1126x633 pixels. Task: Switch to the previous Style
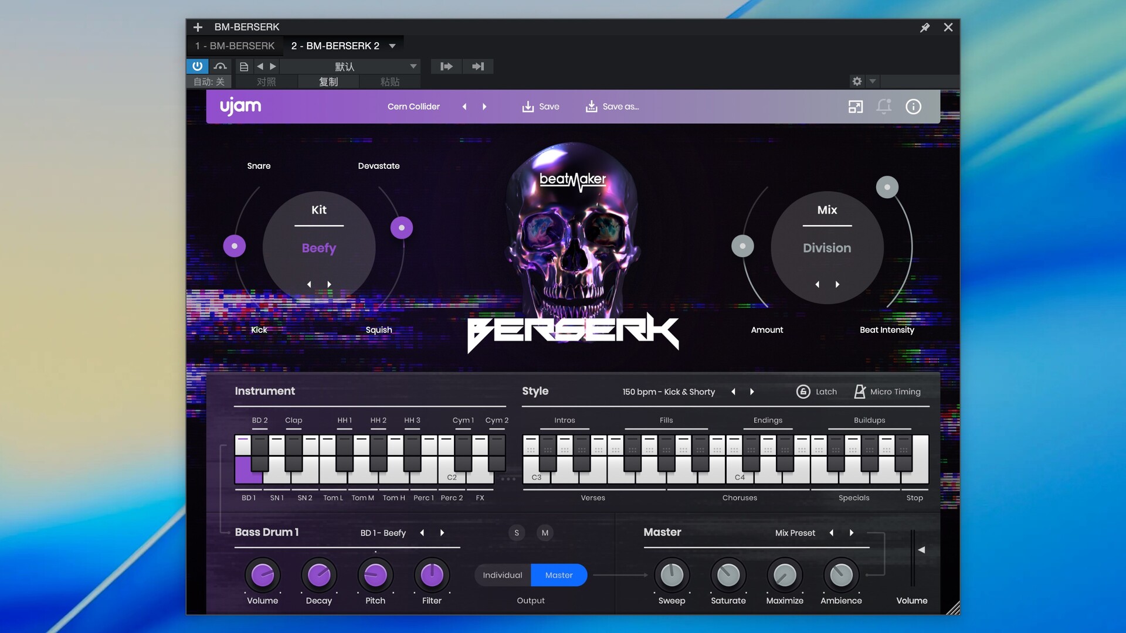(x=733, y=392)
